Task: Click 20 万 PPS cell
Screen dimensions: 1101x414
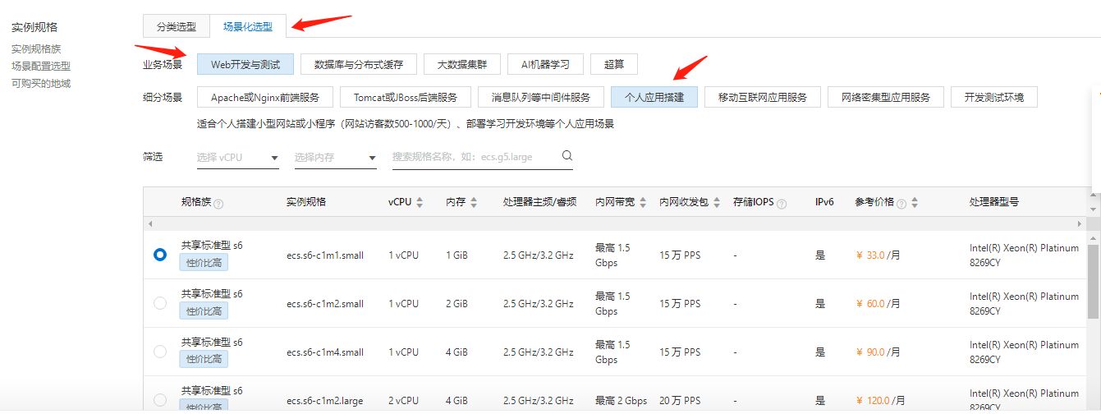Action: pyautogui.click(x=680, y=401)
